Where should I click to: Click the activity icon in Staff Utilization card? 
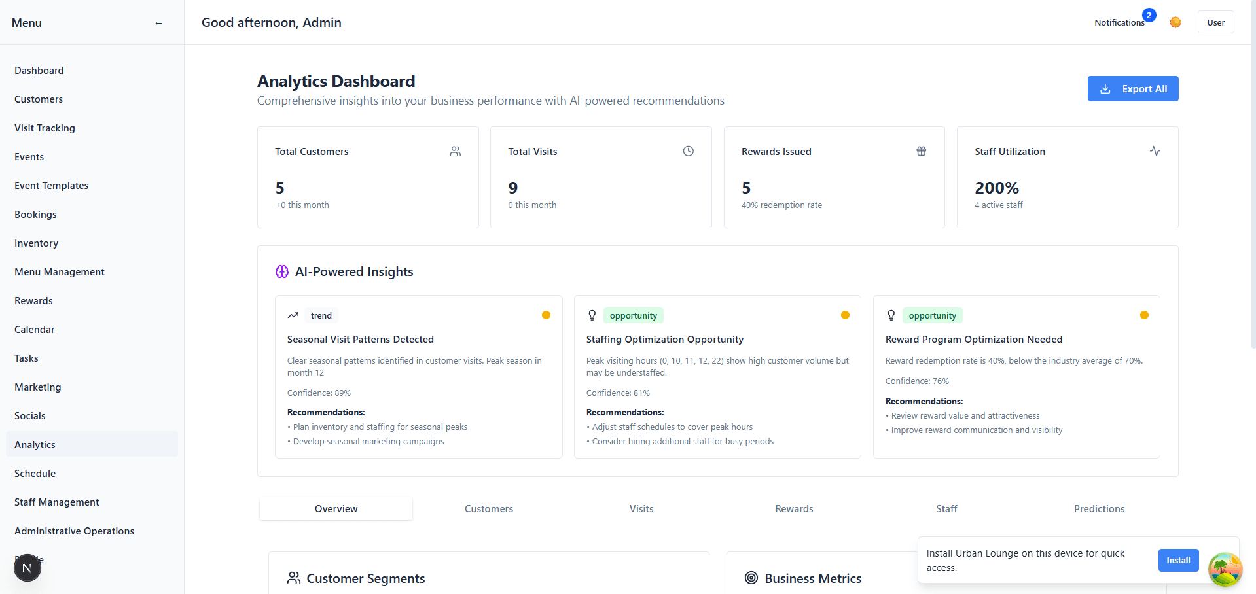click(1155, 151)
